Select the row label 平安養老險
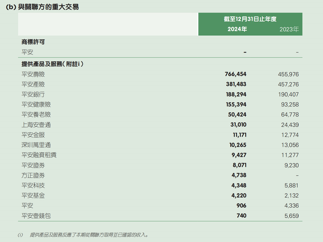The height and width of the screenshot is (242, 323). [36, 115]
